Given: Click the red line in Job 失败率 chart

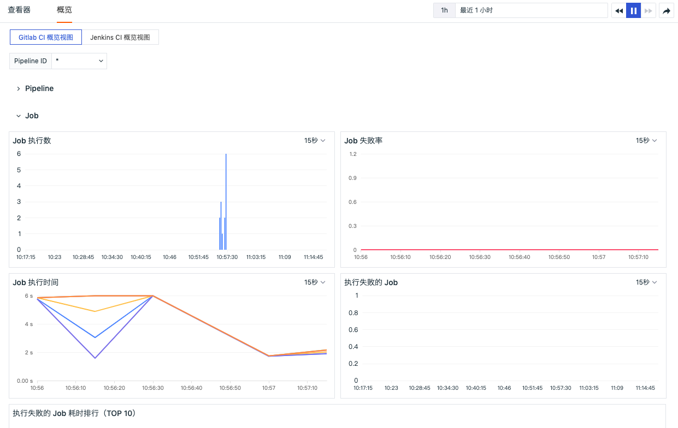Looking at the screenshot, I should [x=509, y=249].
